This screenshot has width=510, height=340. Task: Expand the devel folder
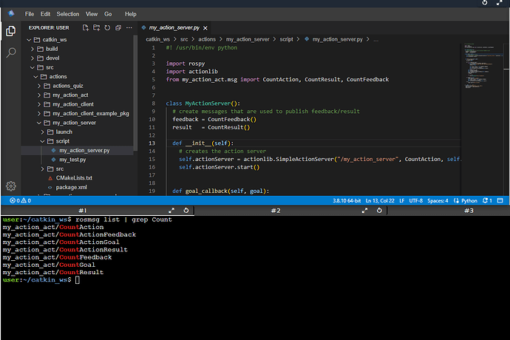click(x=52, y=58)
